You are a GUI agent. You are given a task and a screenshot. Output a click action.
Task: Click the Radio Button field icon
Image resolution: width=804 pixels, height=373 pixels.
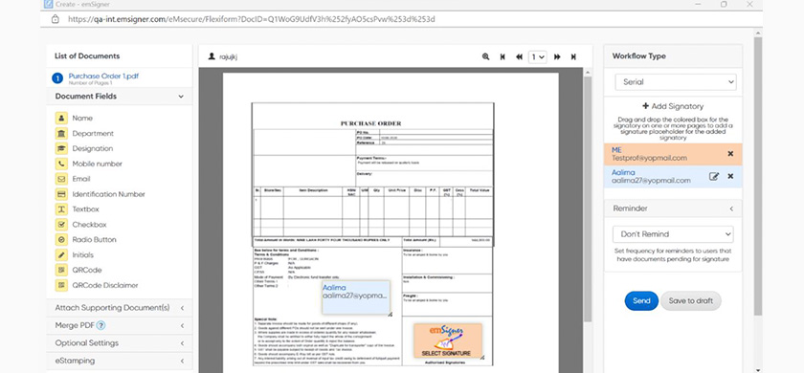tap(61, 240)
